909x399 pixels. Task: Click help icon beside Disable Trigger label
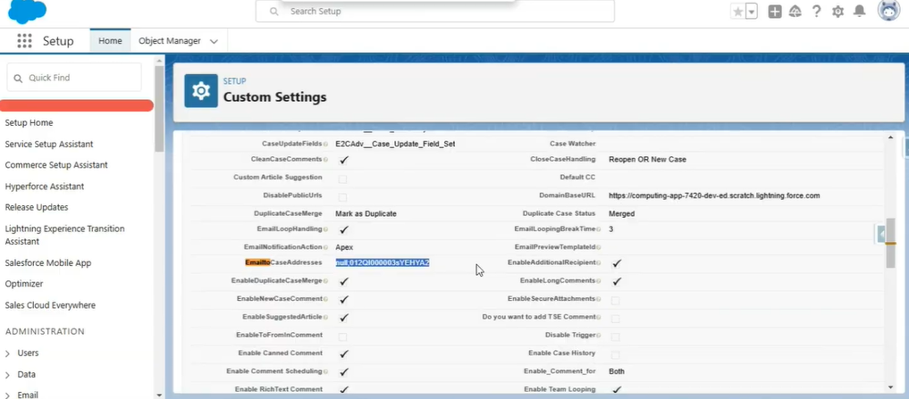[x=600, y=336]
